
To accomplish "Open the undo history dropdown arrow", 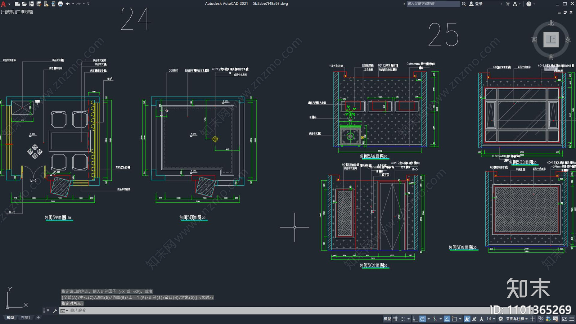I will point(73,4).
